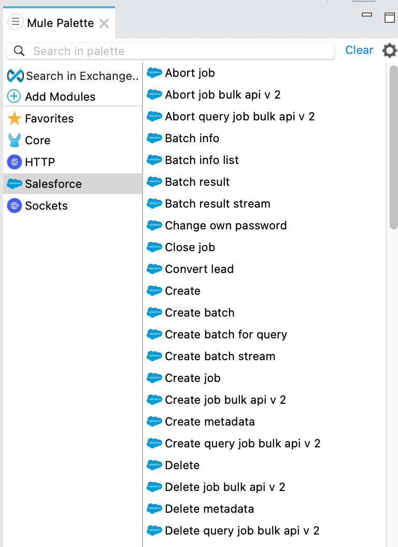Click the HTTP connector globe icon
Image resolution: width=398 pixels, height=547 pixels.
click(x=14, y=162)
